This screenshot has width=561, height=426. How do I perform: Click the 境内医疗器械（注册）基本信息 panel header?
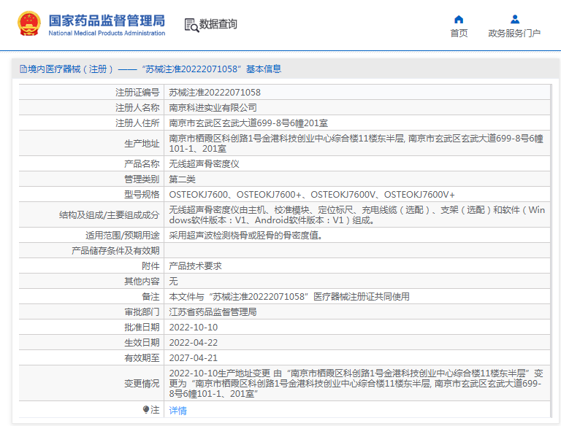286,69
